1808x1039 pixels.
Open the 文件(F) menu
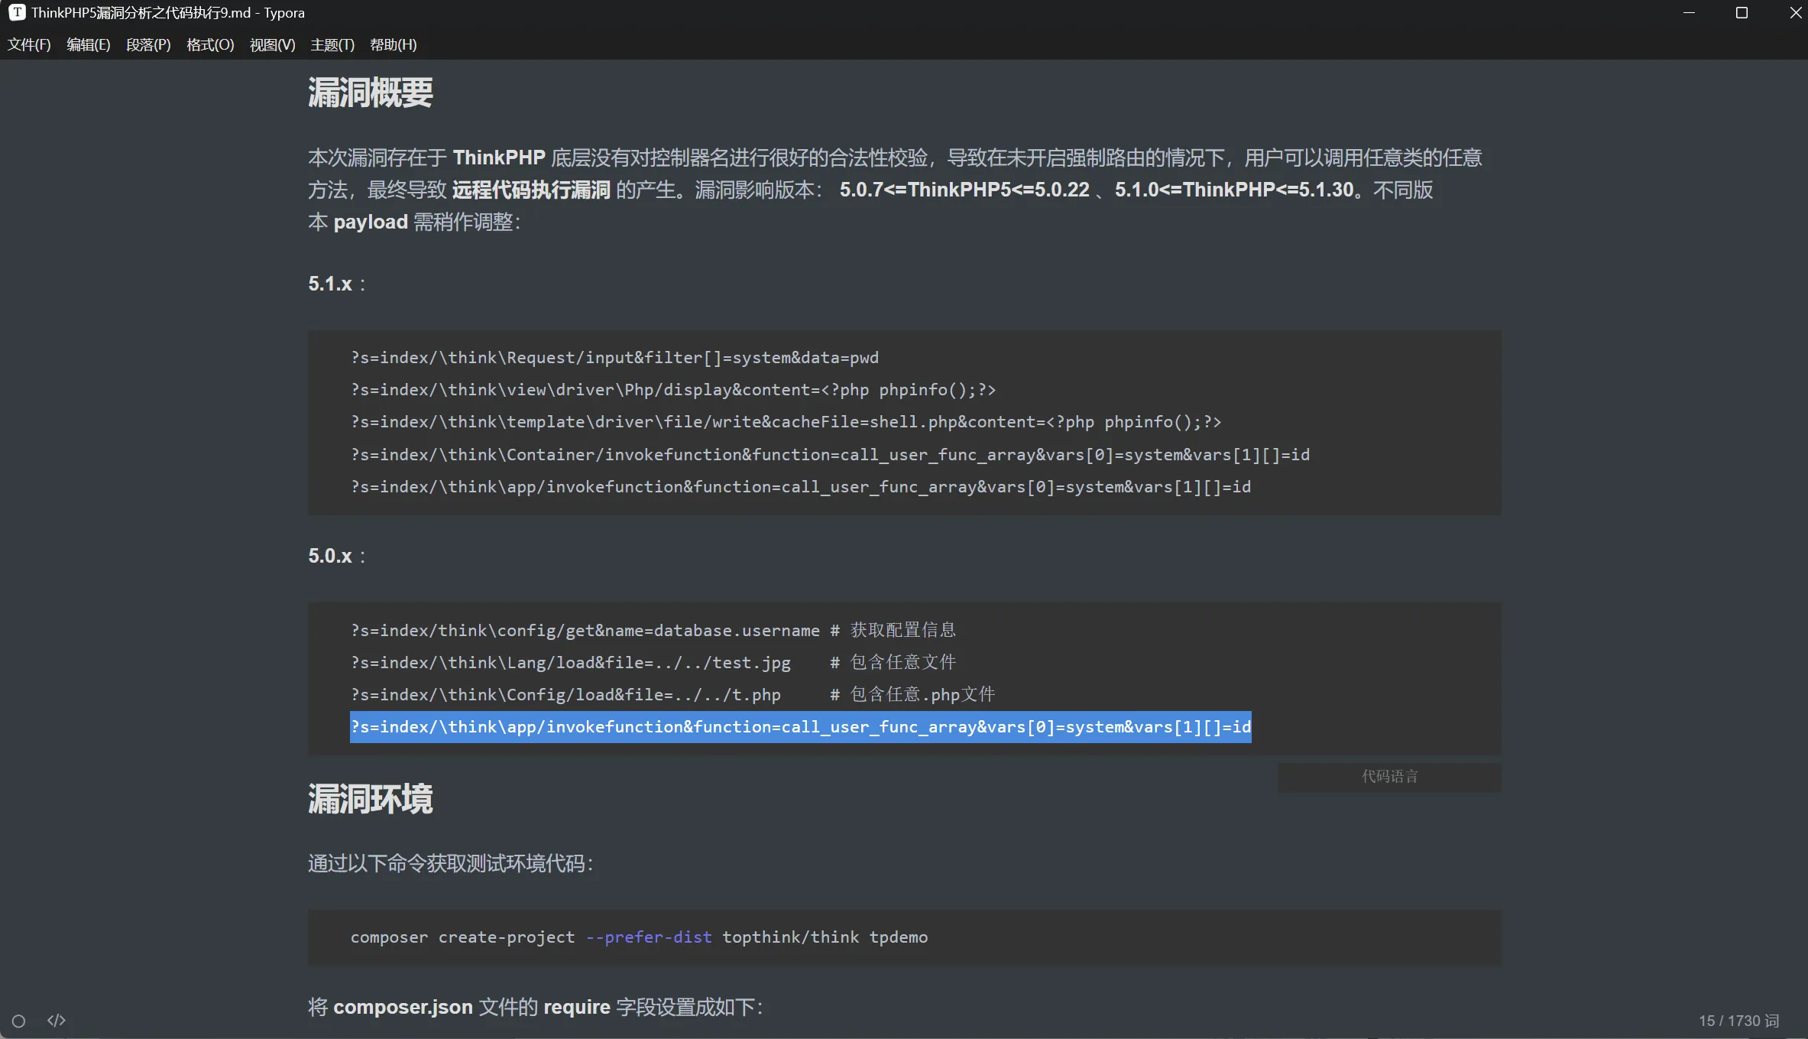click(29, 44)
